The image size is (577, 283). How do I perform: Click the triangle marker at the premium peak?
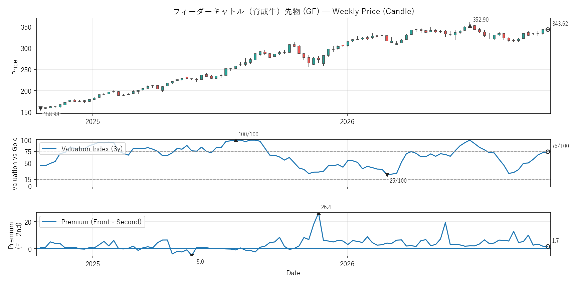319,213
